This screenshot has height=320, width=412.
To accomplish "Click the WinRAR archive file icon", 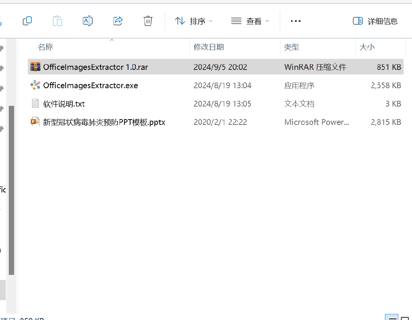I will tap(35, 67).
